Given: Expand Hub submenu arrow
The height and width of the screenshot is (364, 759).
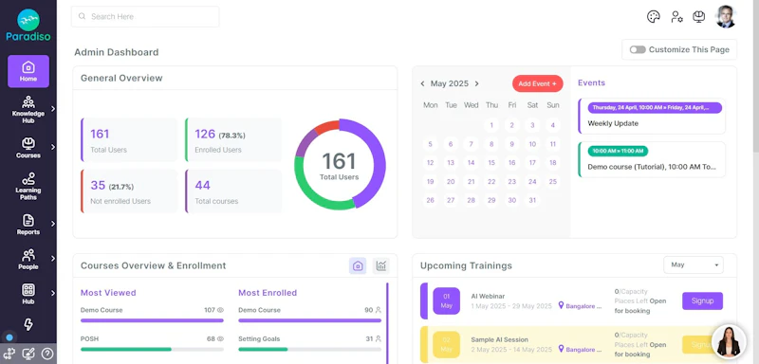Looking at the screenshot, I should 53,293.
